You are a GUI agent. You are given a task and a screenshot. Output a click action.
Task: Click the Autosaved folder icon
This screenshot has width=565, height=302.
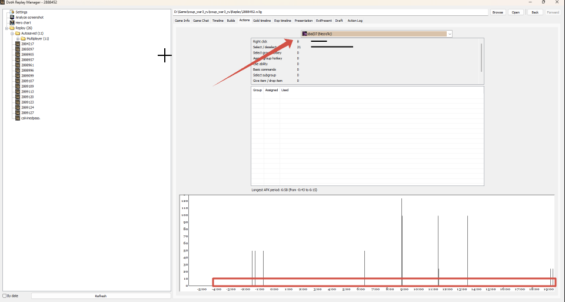(18, 33)
